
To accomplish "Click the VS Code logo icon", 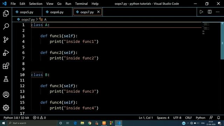I will (x=5, y=3).
